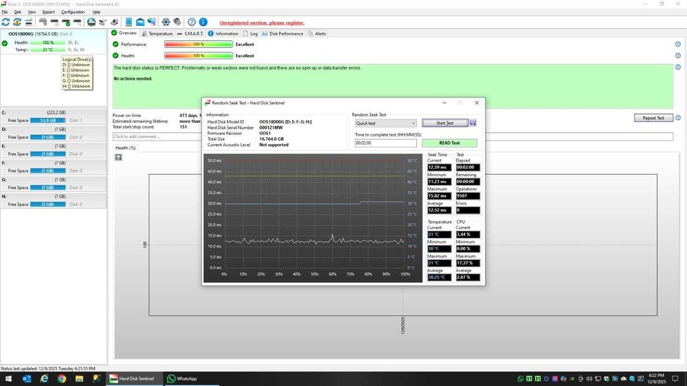Viewport: 687px width, 386px height.
Task: Click the envelope email toolbar icon
Action: (x=140, y=22)
